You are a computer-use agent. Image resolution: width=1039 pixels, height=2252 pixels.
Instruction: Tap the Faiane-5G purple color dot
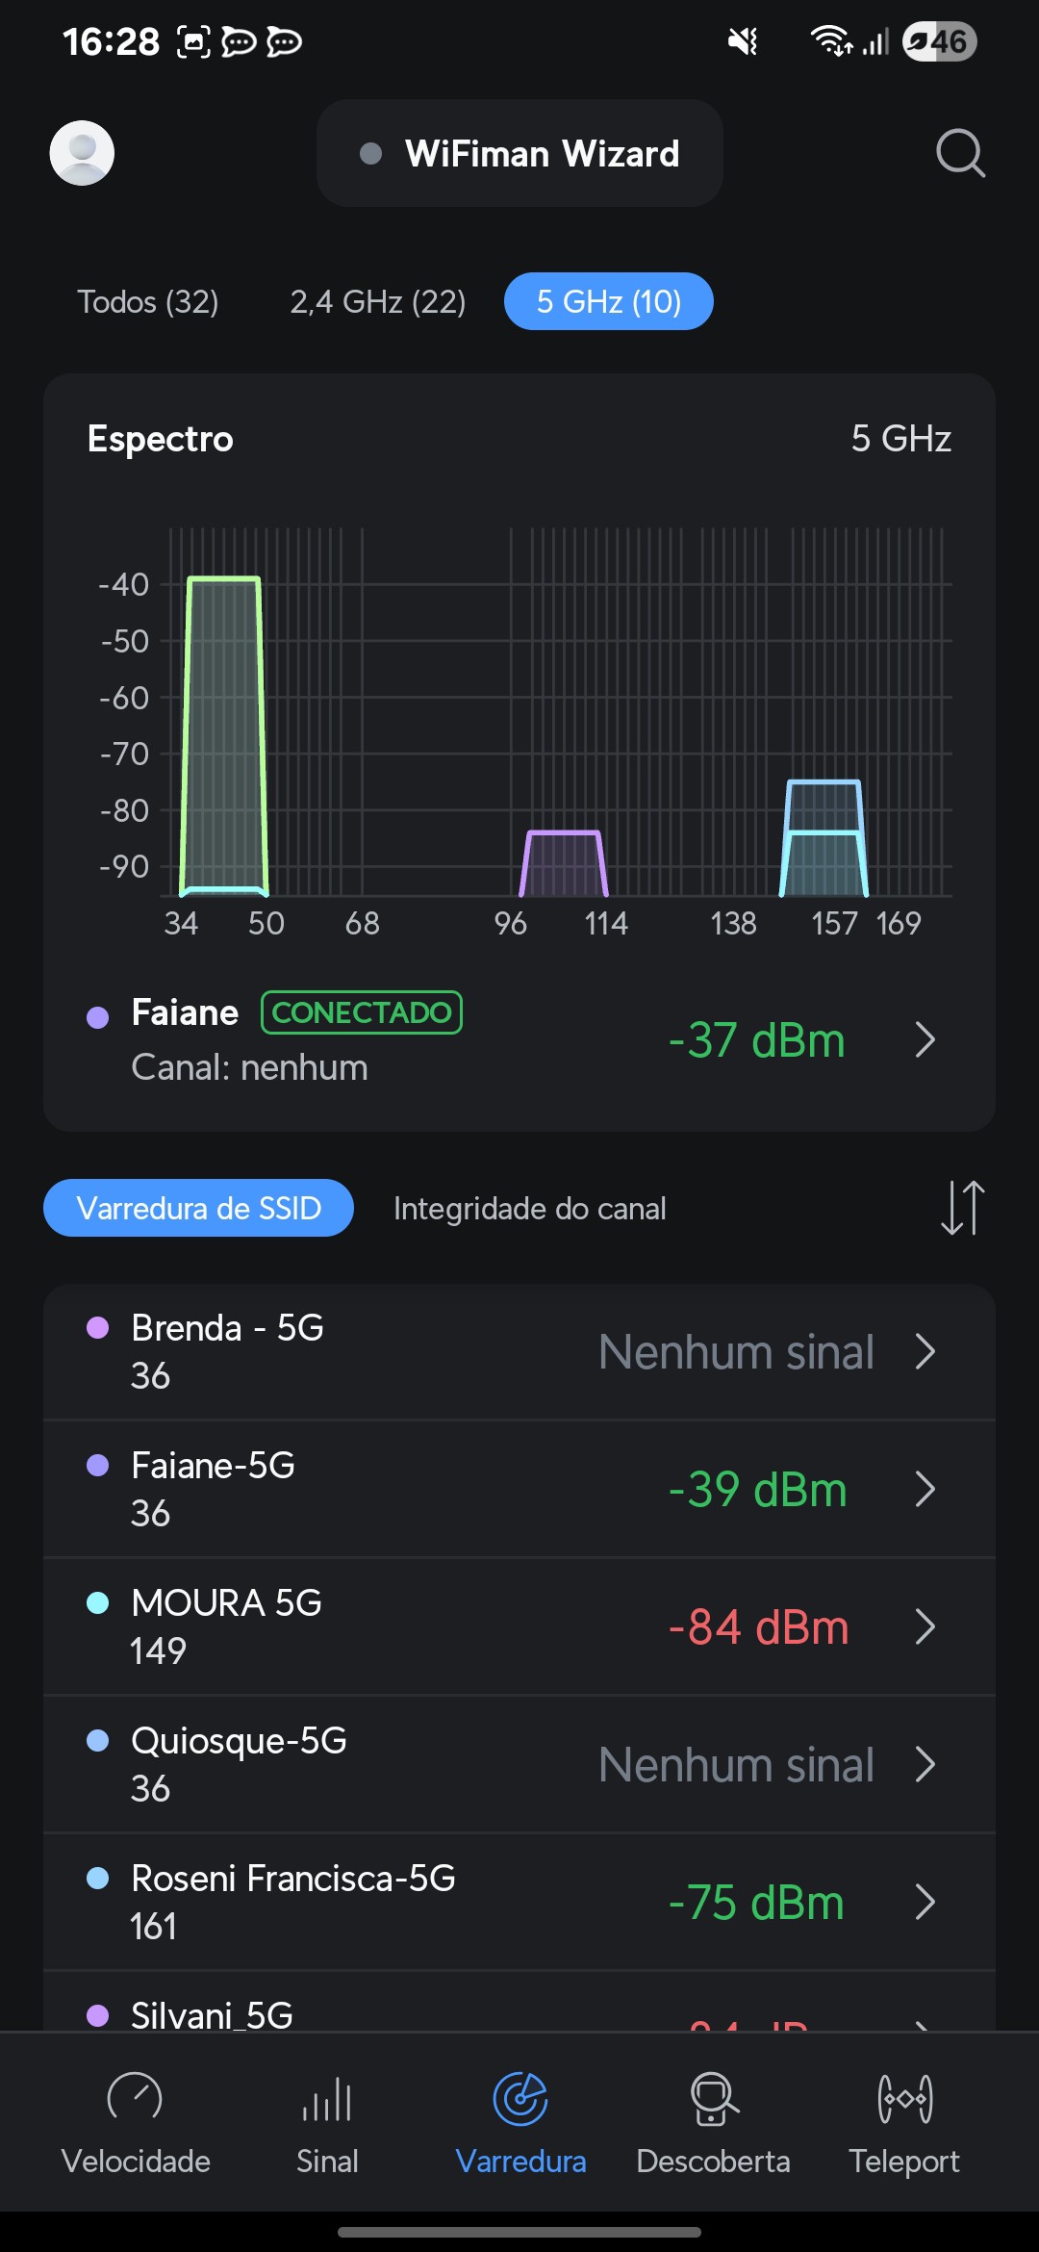(97, 1466)
